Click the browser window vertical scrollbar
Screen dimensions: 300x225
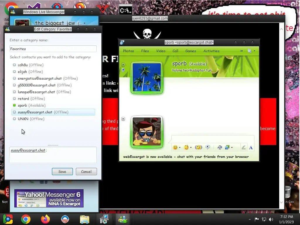(282, 116)
